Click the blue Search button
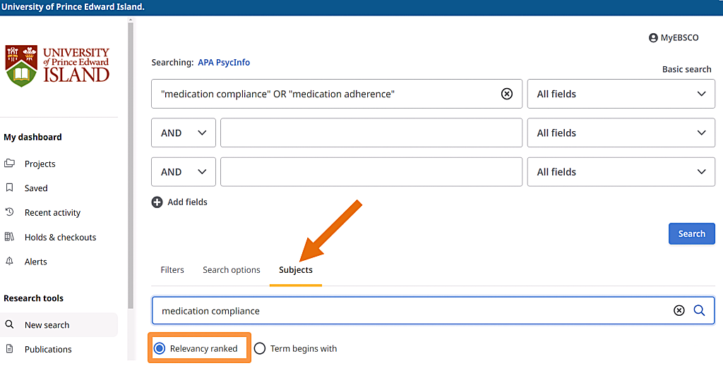723x368 pixels. pyautogui.click(x=691, y=233)
